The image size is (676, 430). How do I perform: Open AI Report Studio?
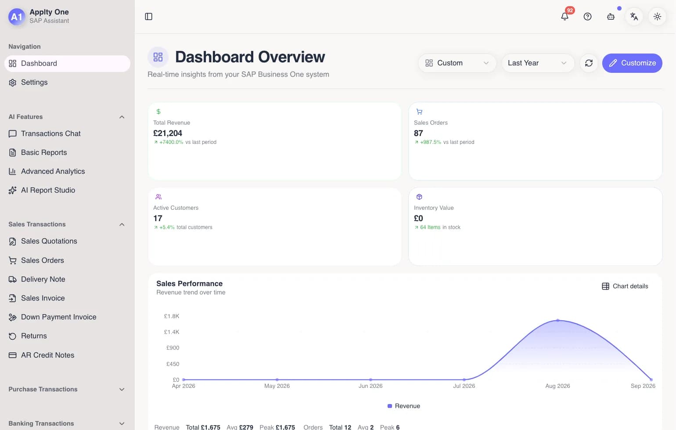[67, 190]
